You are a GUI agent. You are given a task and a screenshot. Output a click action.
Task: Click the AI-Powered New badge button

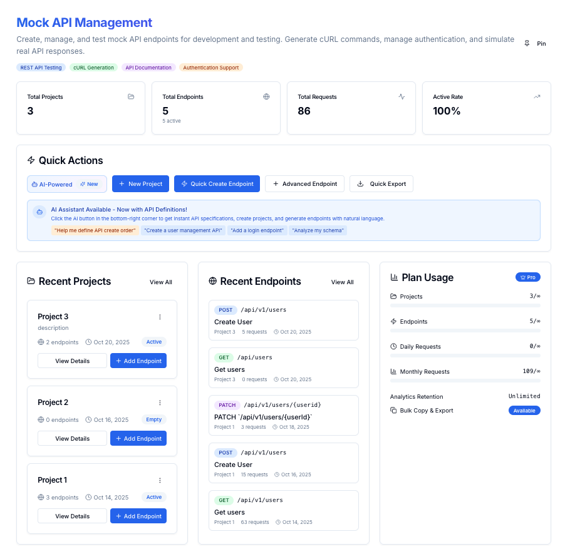click(x=67, y=184)
